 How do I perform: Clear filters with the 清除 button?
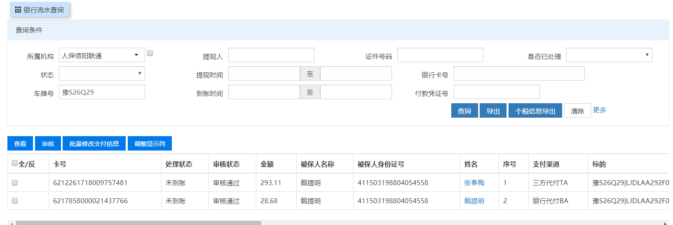point(577,111)
